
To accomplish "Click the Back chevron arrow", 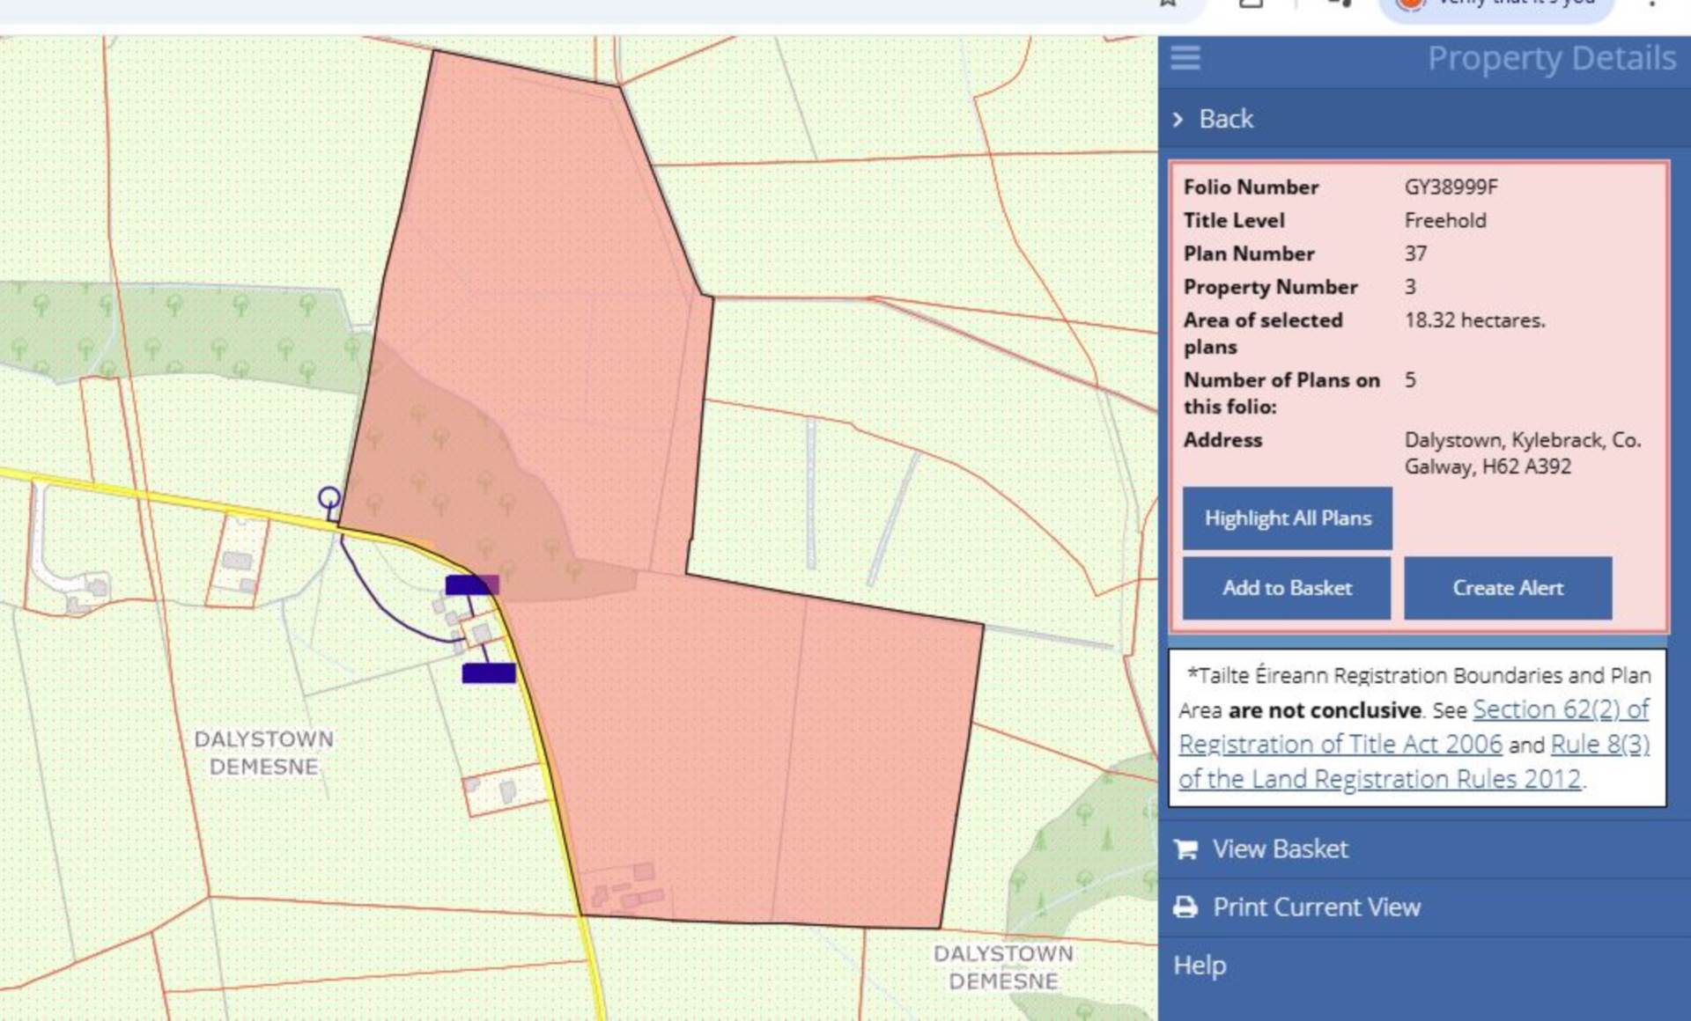I will click(x=1178, y=119).
